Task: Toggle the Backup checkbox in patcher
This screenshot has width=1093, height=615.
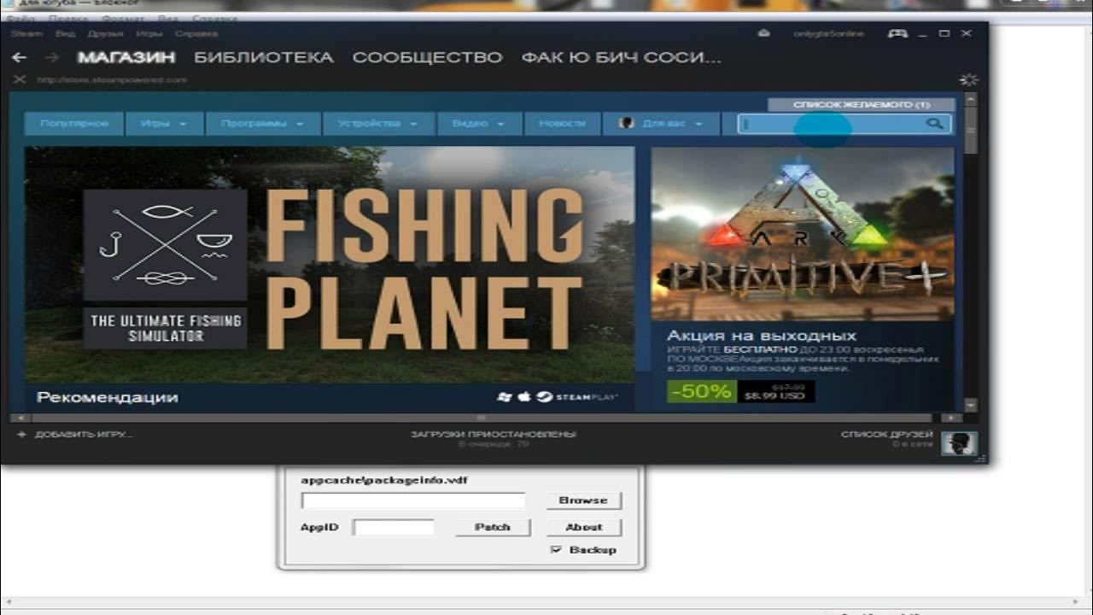Action: pyautogui.click(x=557, y=550)
